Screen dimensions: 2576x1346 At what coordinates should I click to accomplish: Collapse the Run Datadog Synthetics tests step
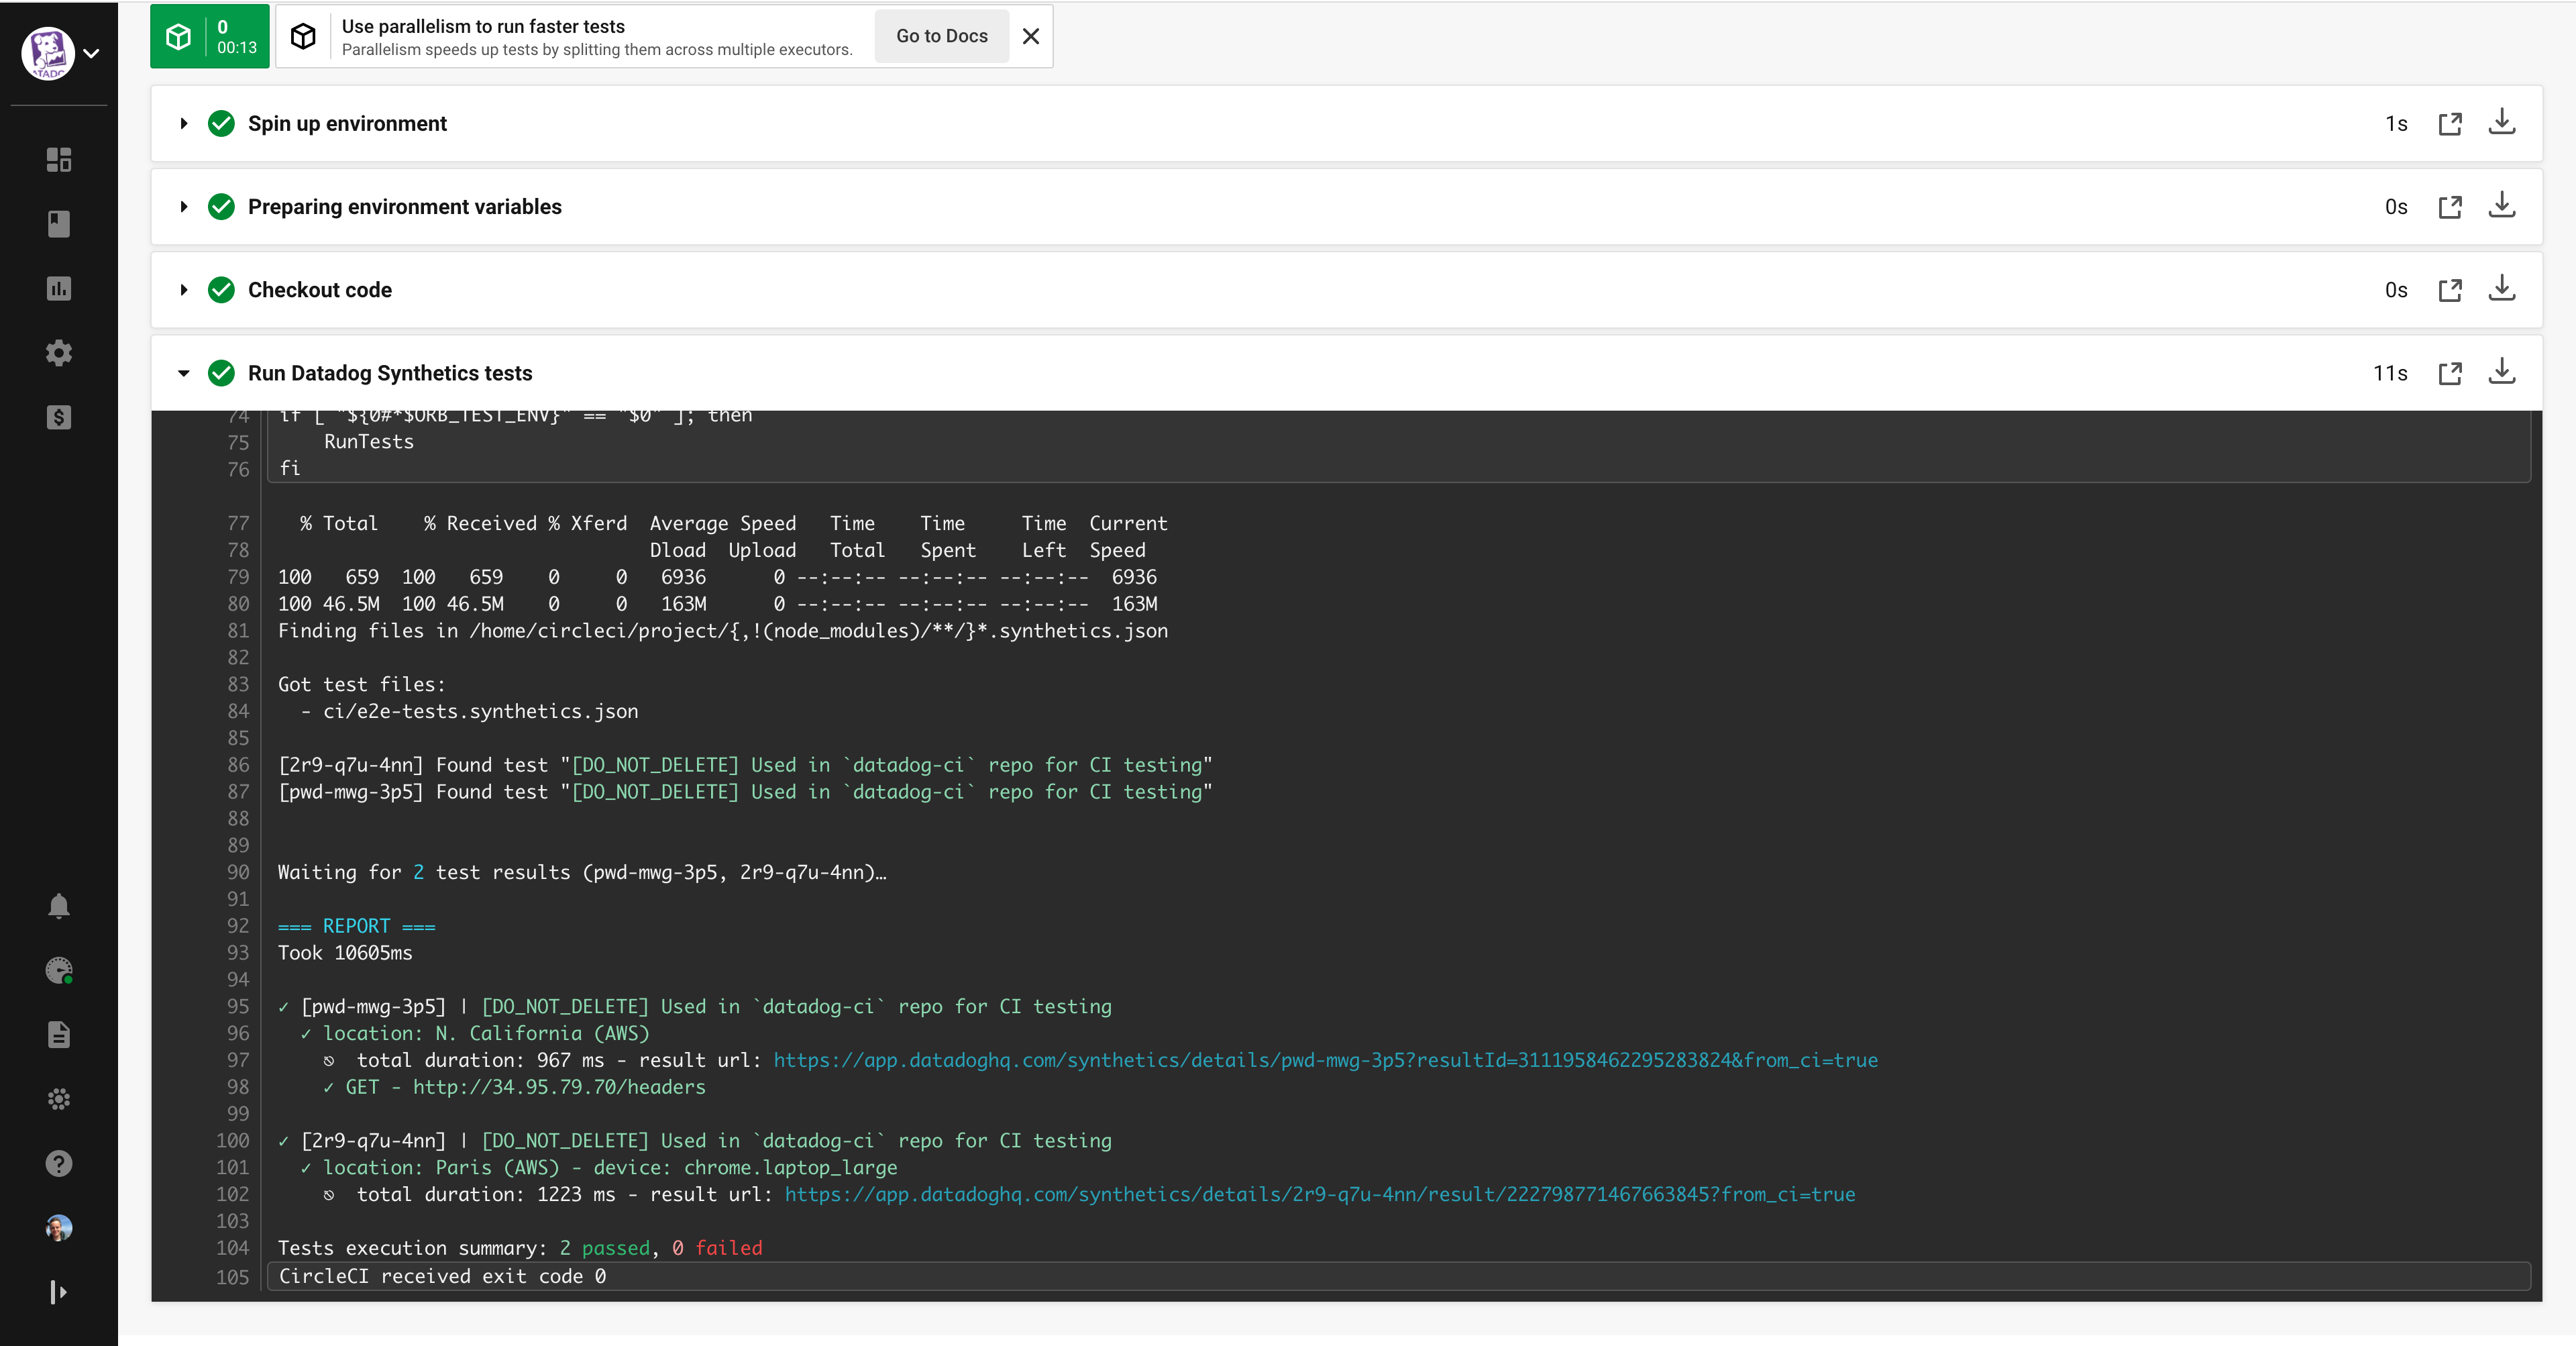click(x=183, y=373)
